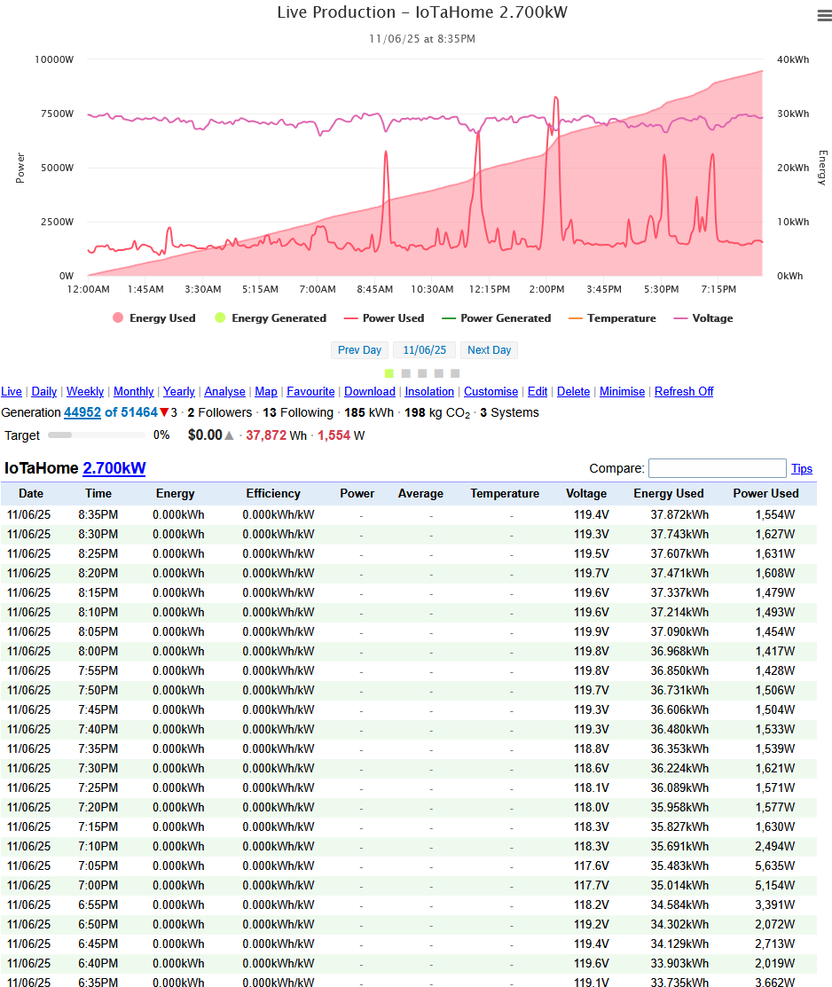Select the first green page indicator square
Image resolution: width=832 pixels, height=987 pixels.
pos(389,373)
